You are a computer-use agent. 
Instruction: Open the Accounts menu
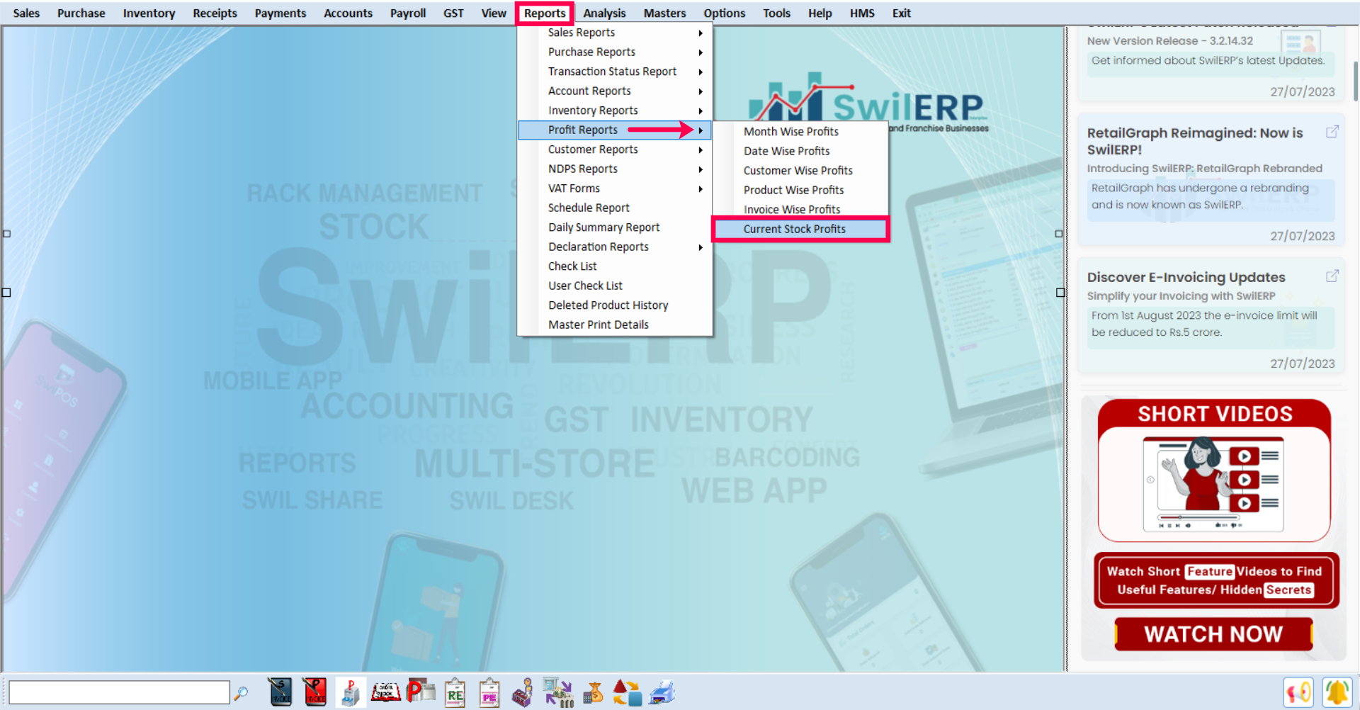pyautogui.click(x=348, y=13)
